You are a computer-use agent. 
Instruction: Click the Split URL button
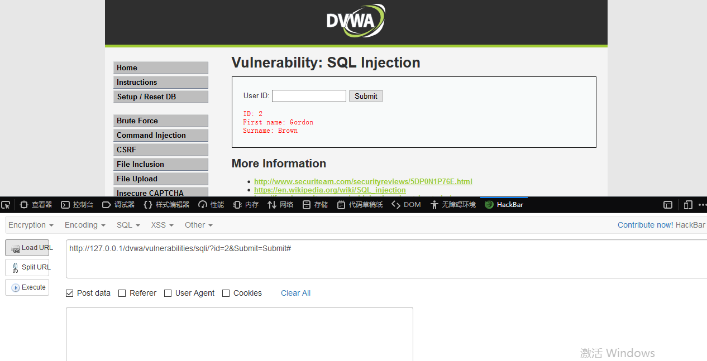tap(27, 267)
